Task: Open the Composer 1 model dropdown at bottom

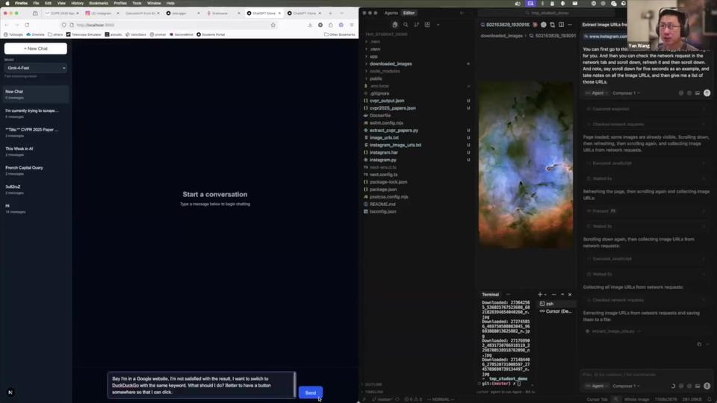Action: pyautogui.click(x=627, y=386)
